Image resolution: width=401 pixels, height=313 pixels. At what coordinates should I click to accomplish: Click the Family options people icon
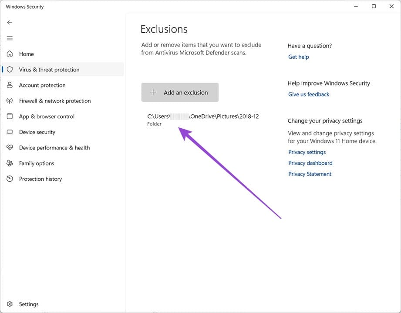coord(10,163)
